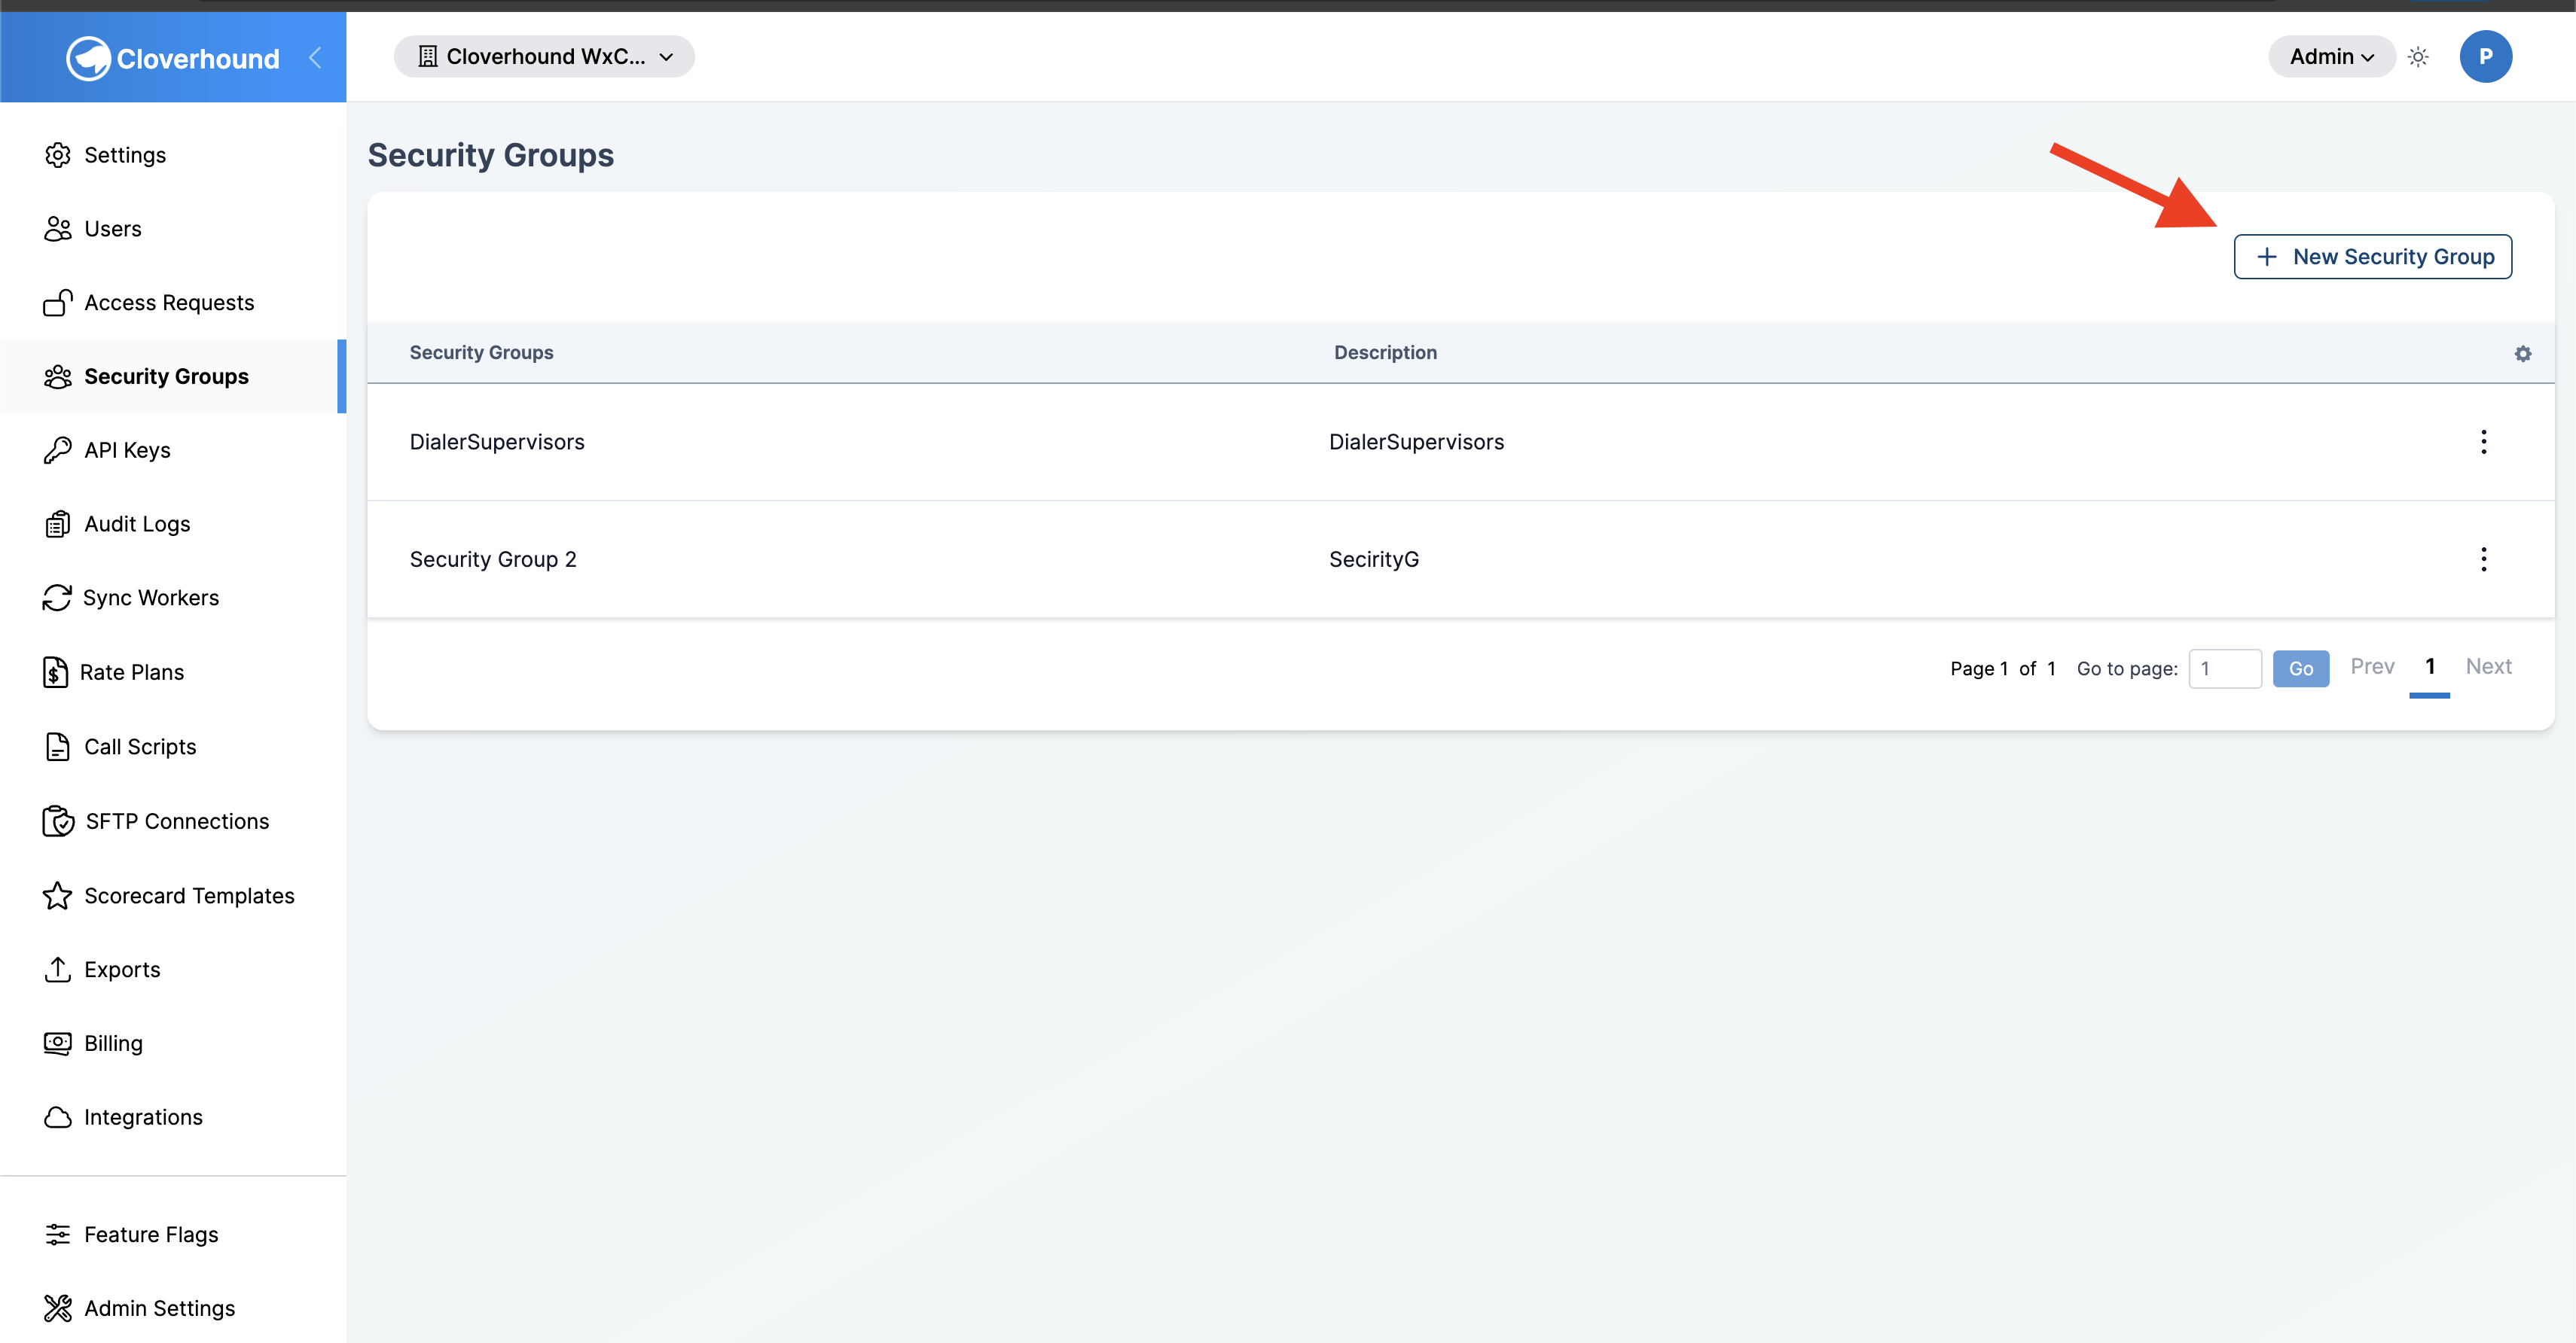The width and height of the screenshot is (2576, 1343).
Task: Open the Cloverhound WxC organization dropdown
Action: click(544, 57)
